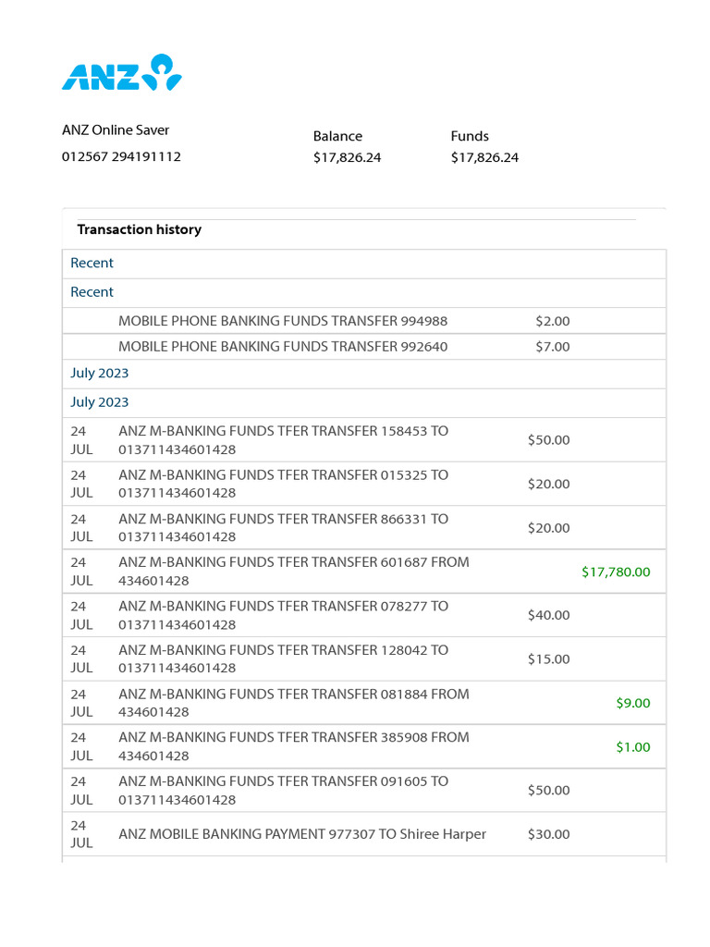Open the transfer 015325 transaction
This screenshot has width=710, height=947.
pyautogui.click(x=364, y=484)
